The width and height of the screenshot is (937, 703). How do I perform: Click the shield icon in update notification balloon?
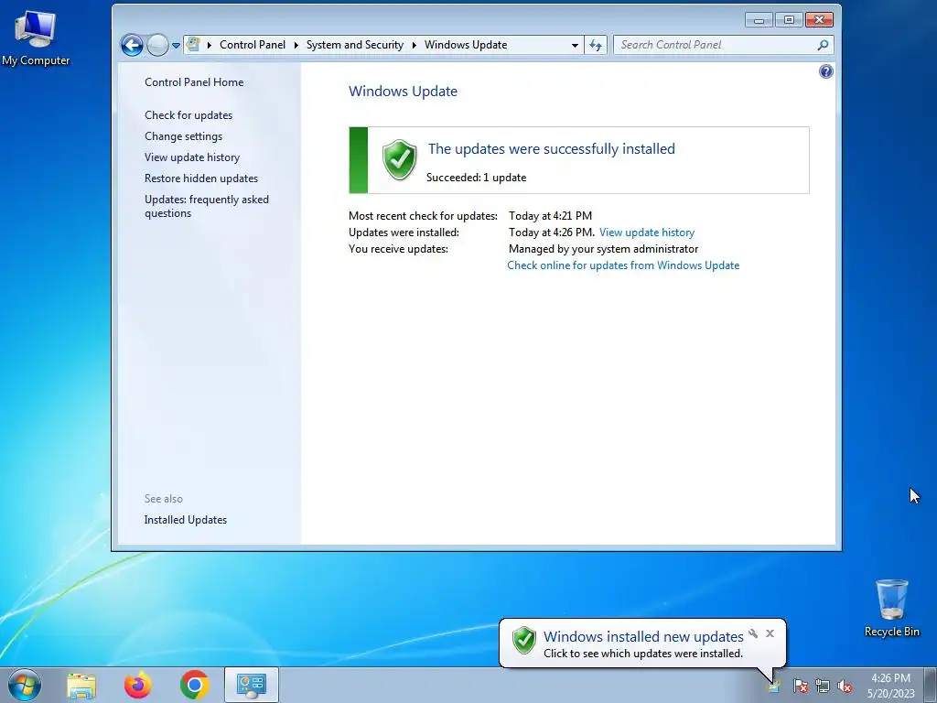(x=524, y=640)
